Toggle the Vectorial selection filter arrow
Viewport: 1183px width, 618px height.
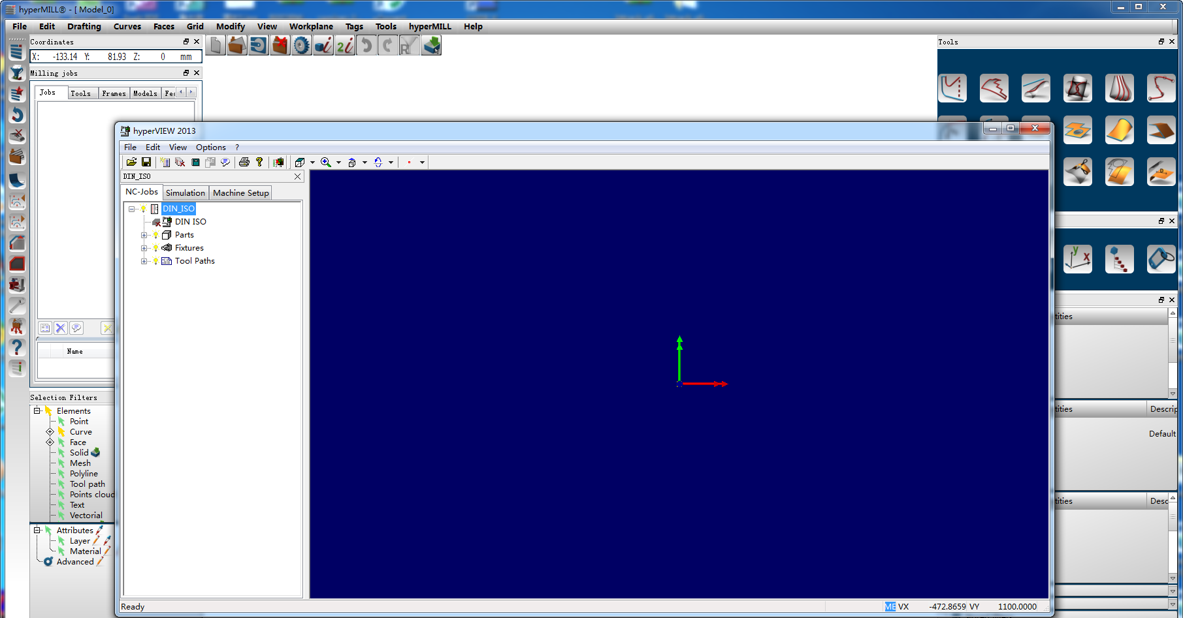click(61, 516)
